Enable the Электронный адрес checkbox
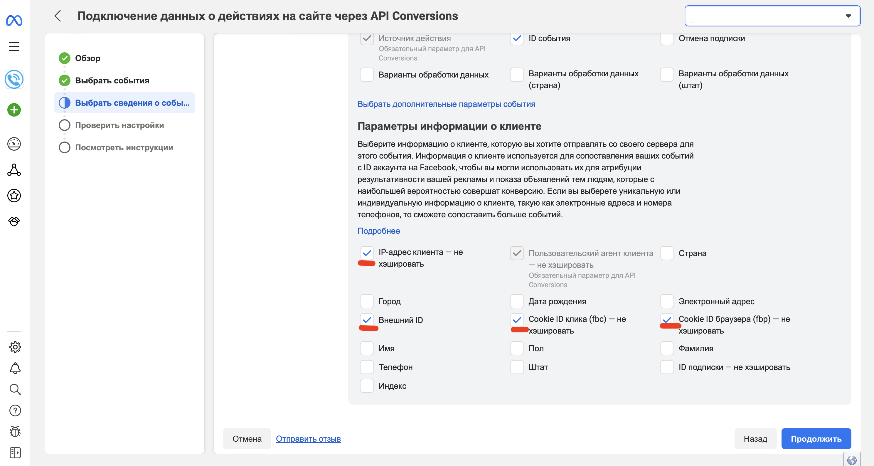This screenshot has width=874, height=466. point(666,301)
